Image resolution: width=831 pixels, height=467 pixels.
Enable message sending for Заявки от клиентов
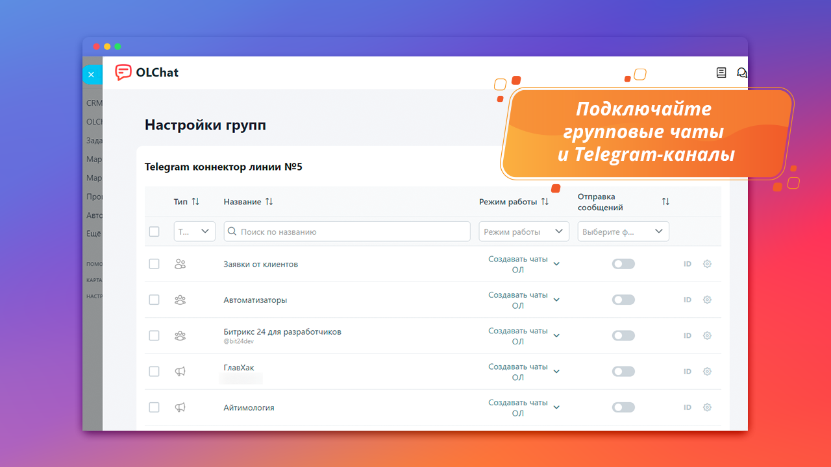[623, 264]
